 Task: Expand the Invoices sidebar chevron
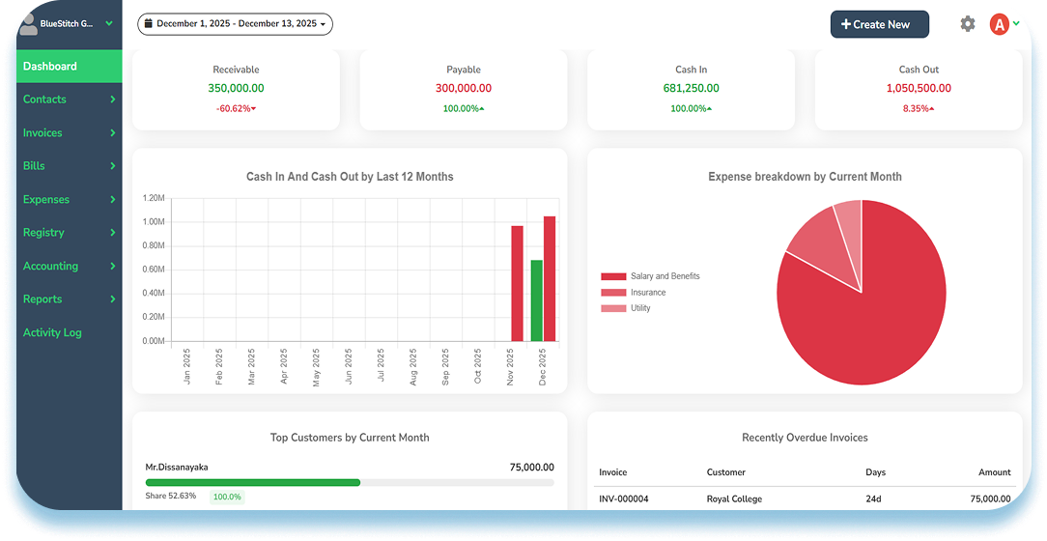[112, 133]
